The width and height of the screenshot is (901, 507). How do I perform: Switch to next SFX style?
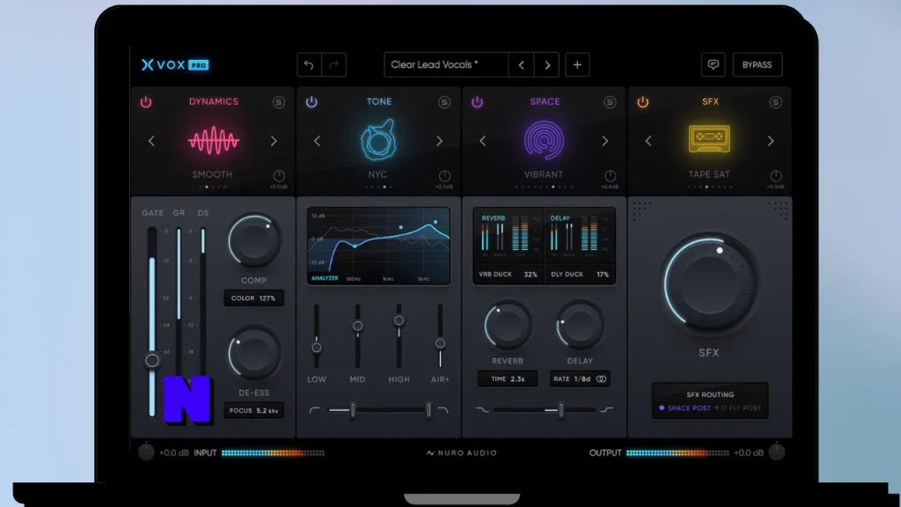click(771, 141)
